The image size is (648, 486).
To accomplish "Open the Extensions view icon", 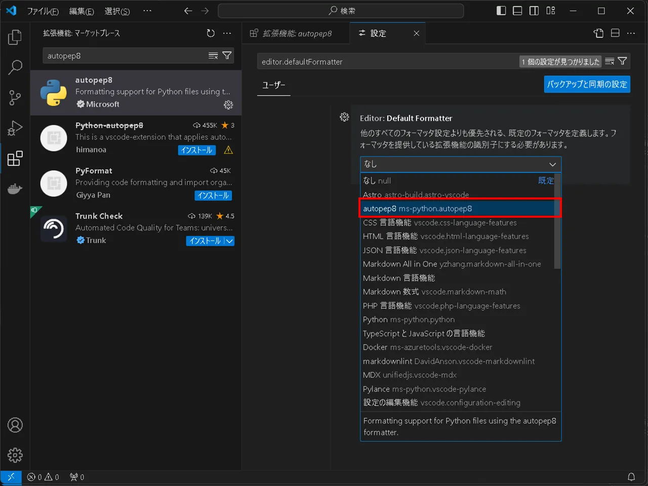I will (15, 158).
